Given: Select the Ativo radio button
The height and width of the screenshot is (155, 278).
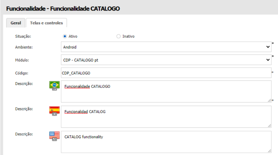Looking at the screenshot, I should [65, 37].
